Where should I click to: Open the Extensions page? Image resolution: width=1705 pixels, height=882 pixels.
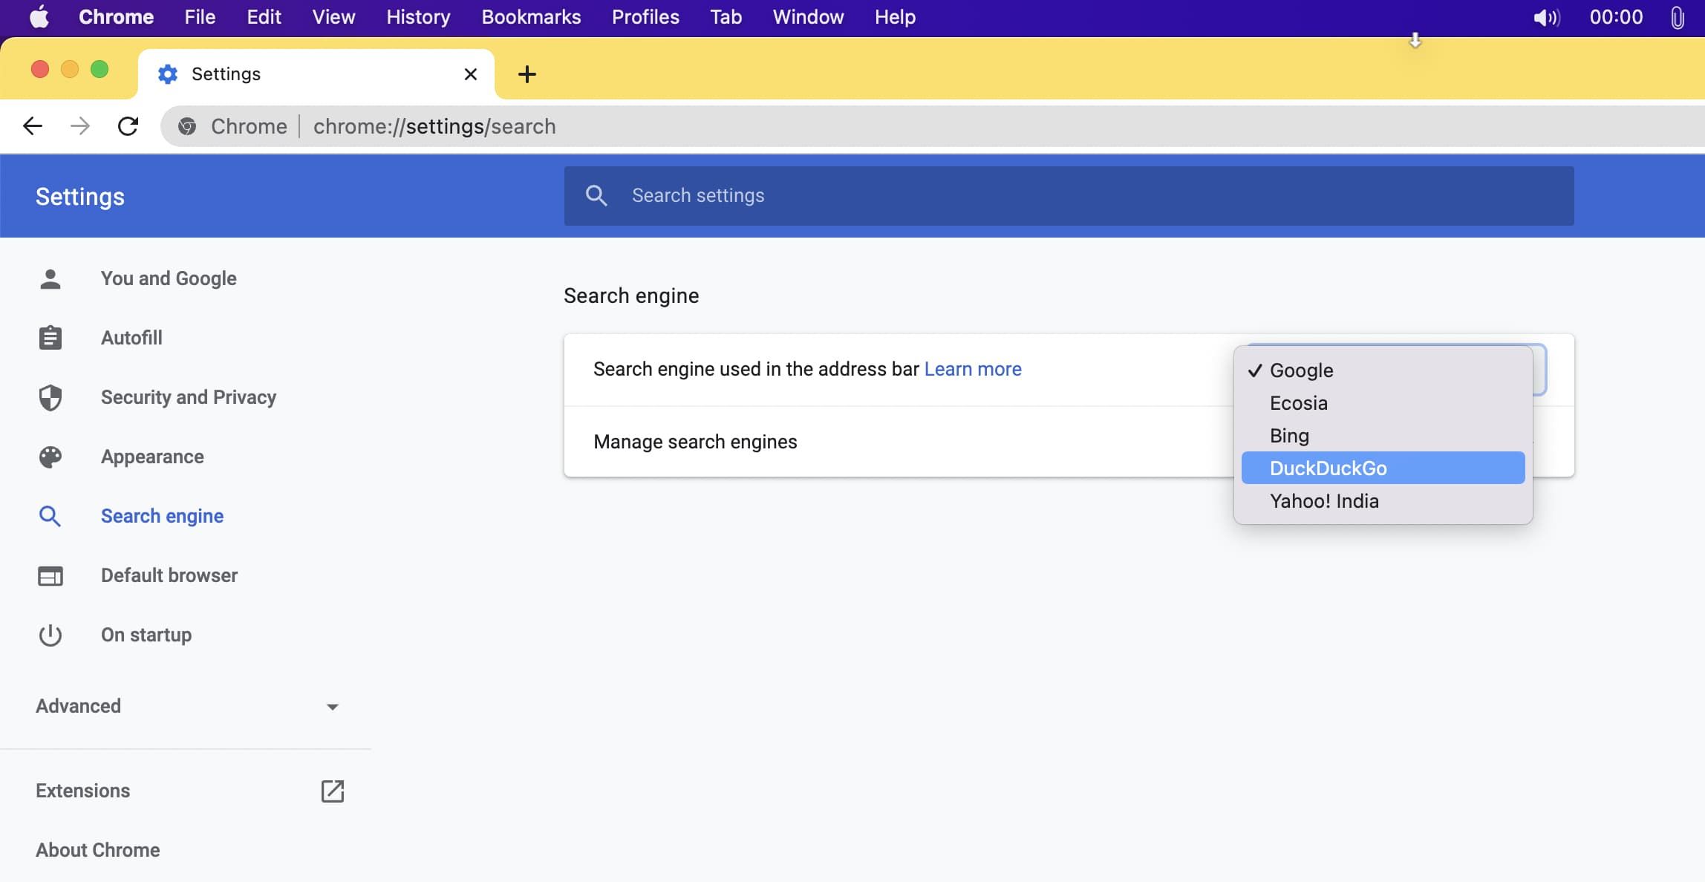[82, 791]
